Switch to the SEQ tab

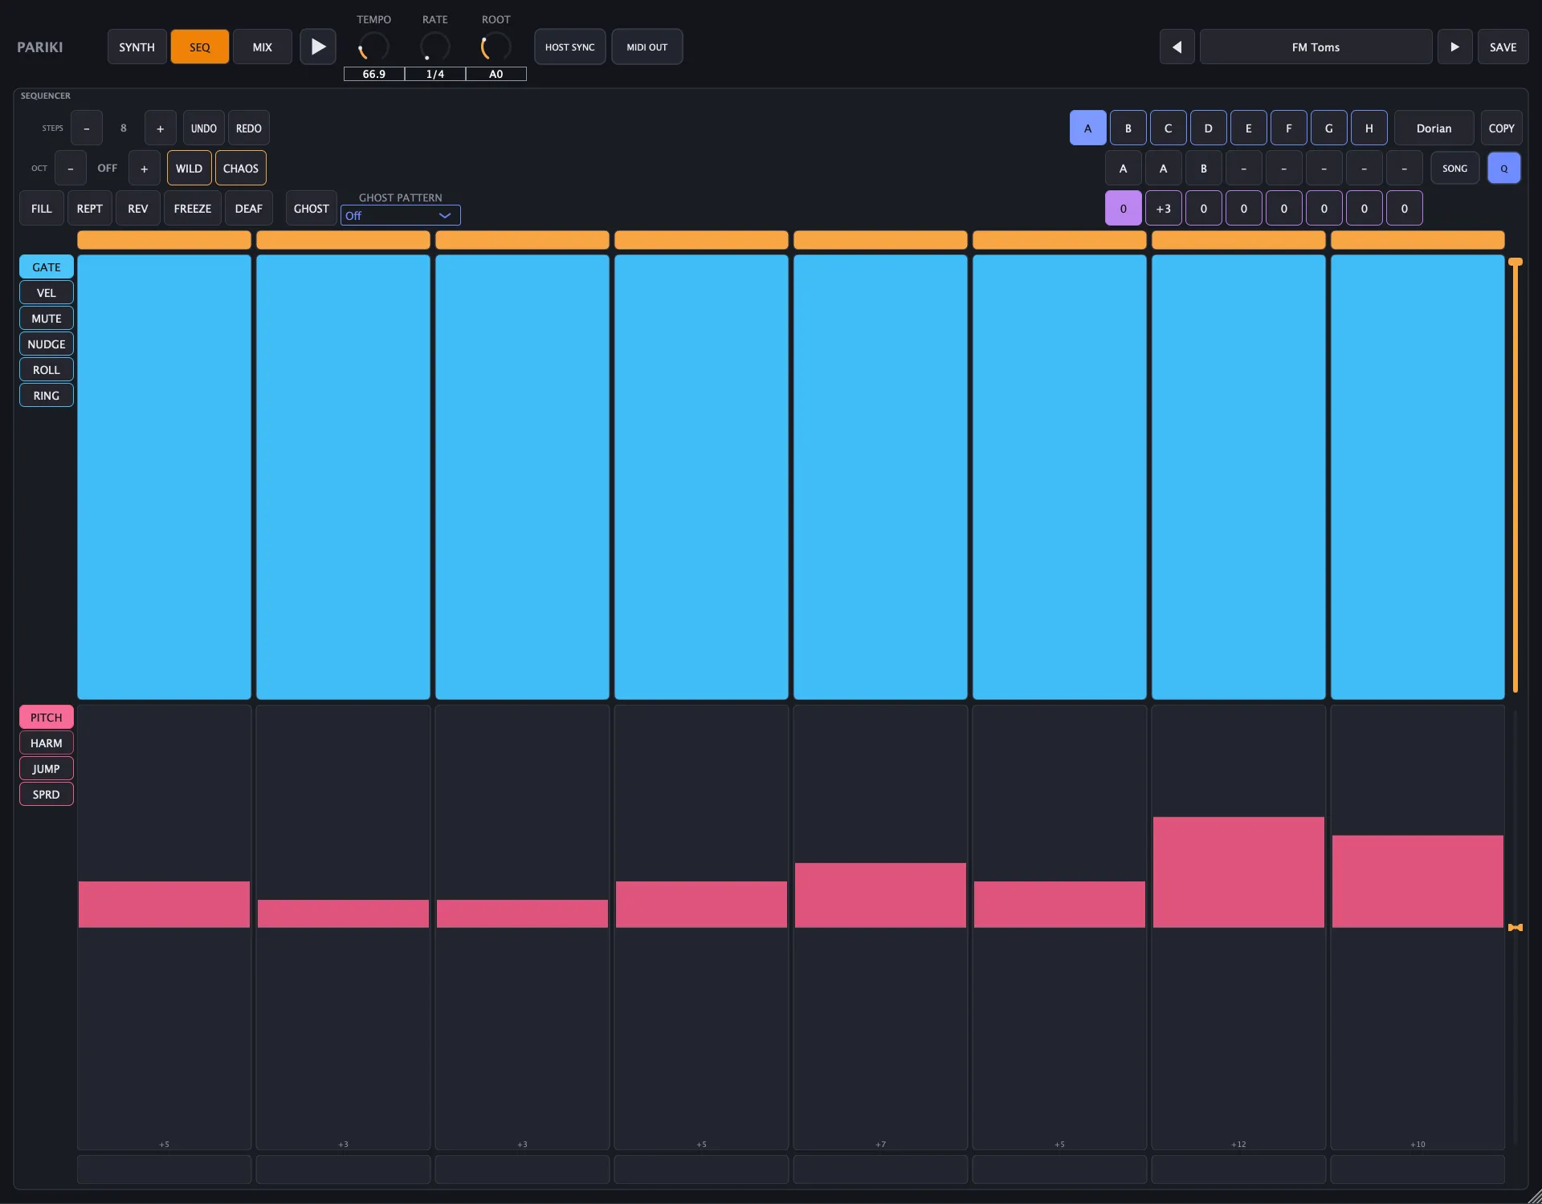click(x=200, y=47)
